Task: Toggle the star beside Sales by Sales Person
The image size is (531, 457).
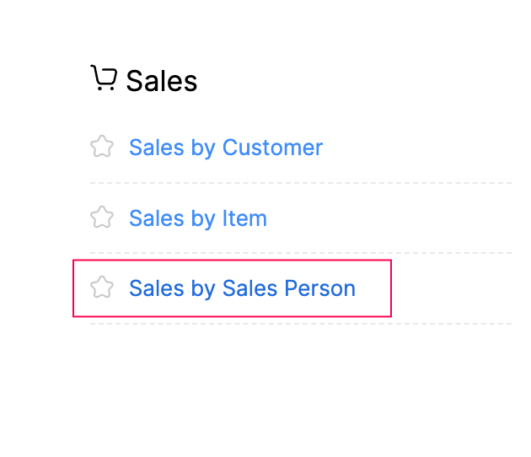Action: [x=102, y=288]
